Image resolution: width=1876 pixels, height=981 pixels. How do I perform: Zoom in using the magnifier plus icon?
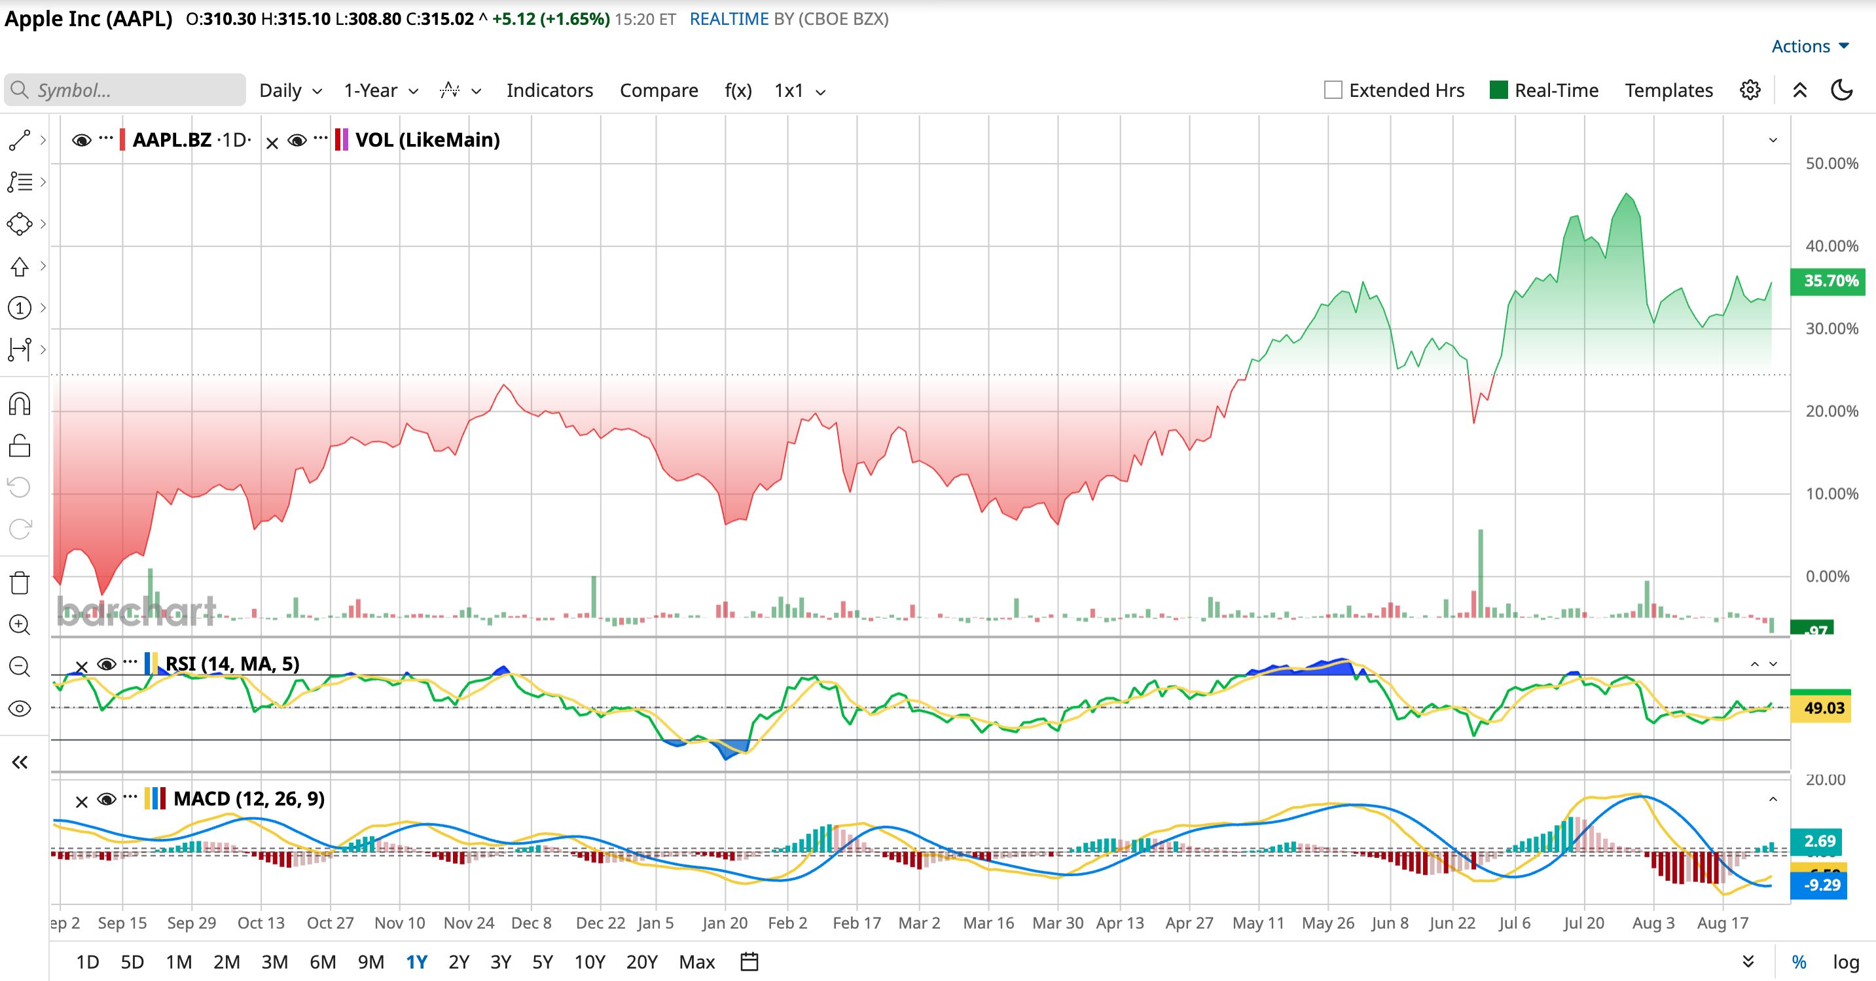[20, 625]
